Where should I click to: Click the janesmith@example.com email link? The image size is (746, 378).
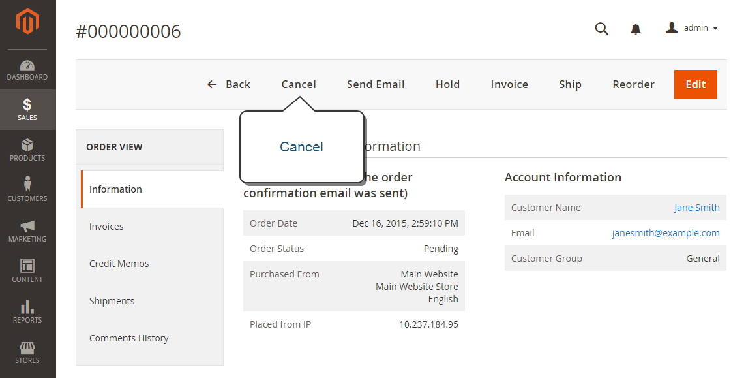[x=666, y=233]
